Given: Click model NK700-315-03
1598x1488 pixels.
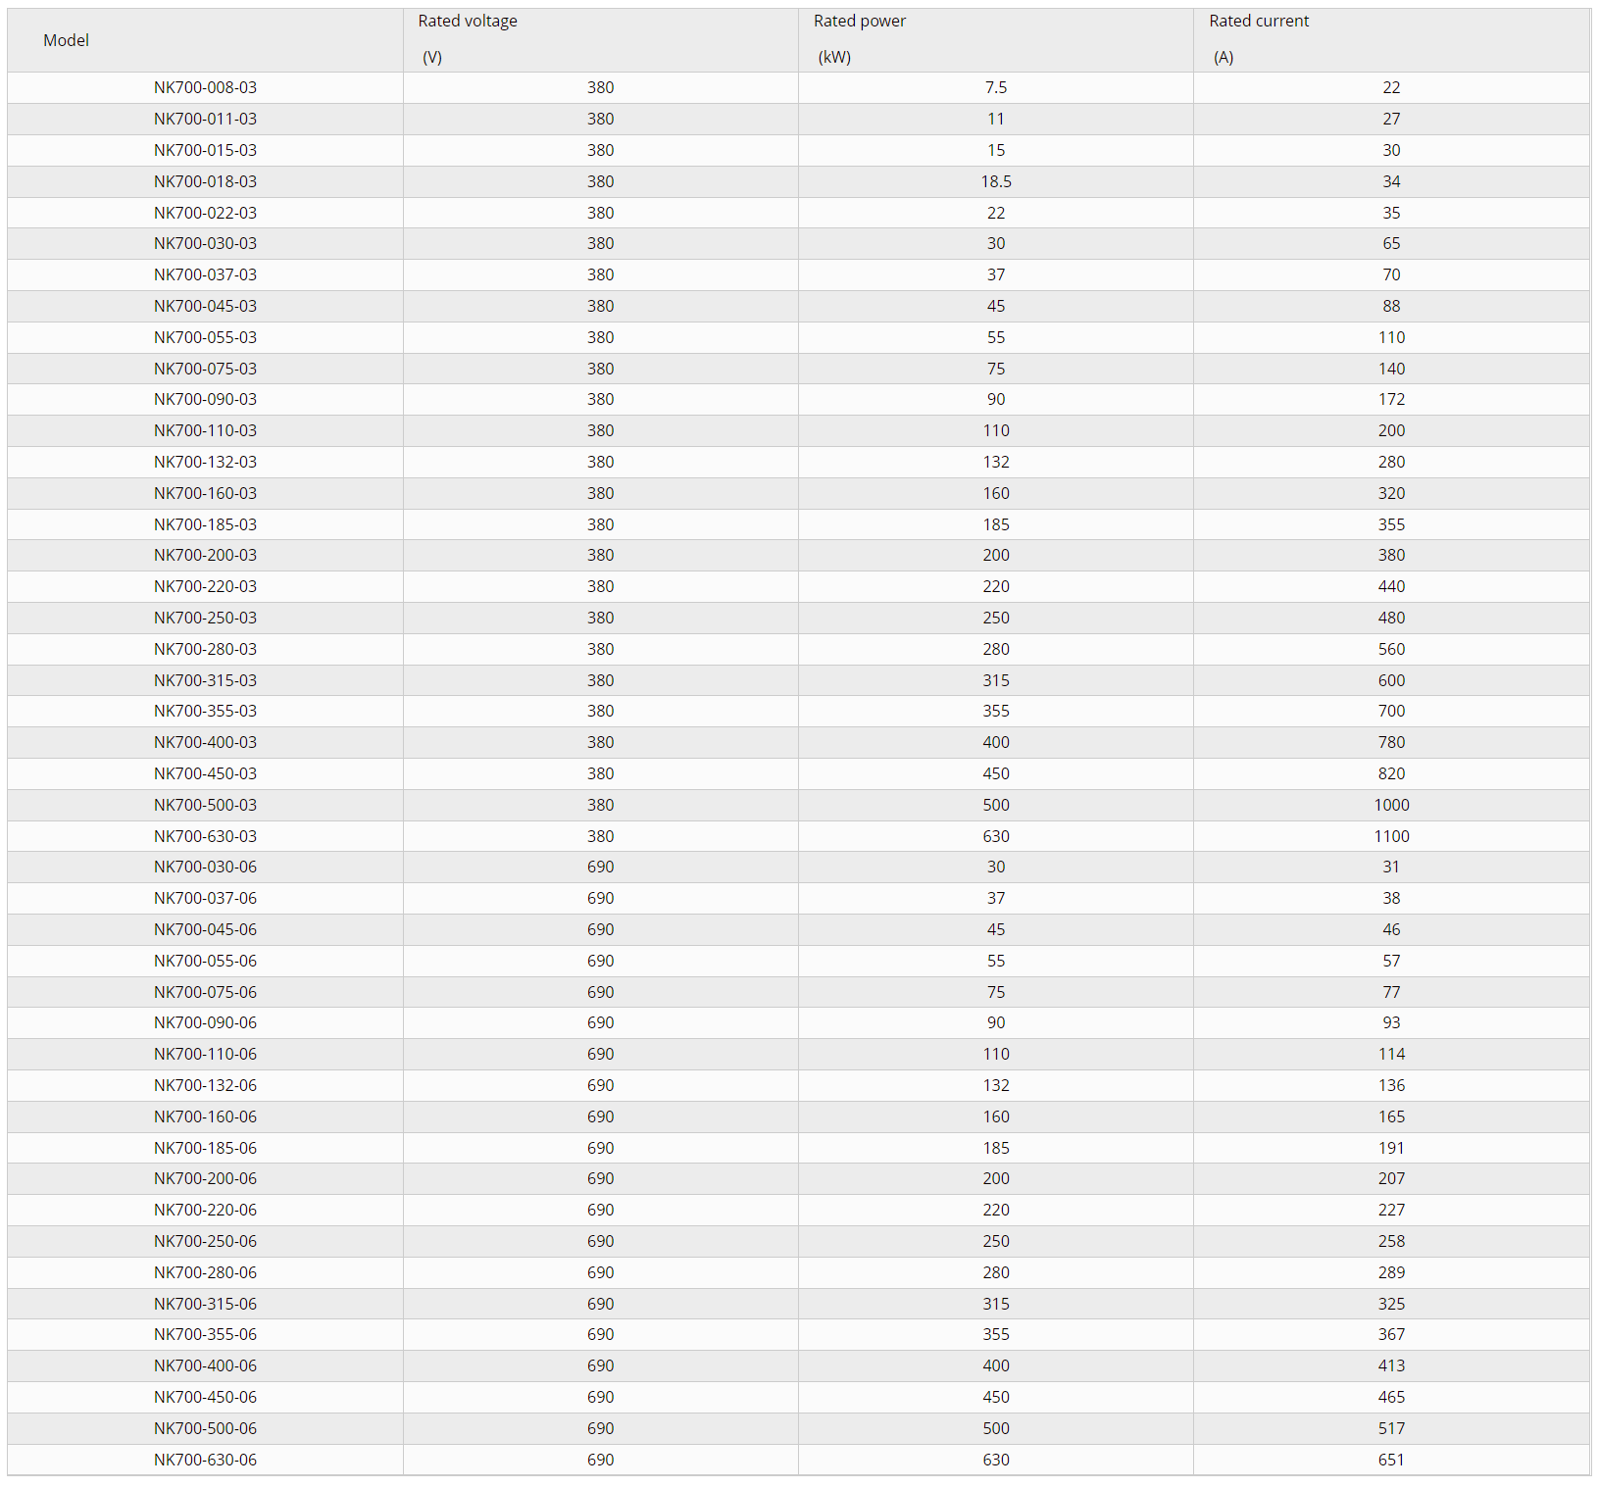Looking at the screenshot, I should pos(205,680).
